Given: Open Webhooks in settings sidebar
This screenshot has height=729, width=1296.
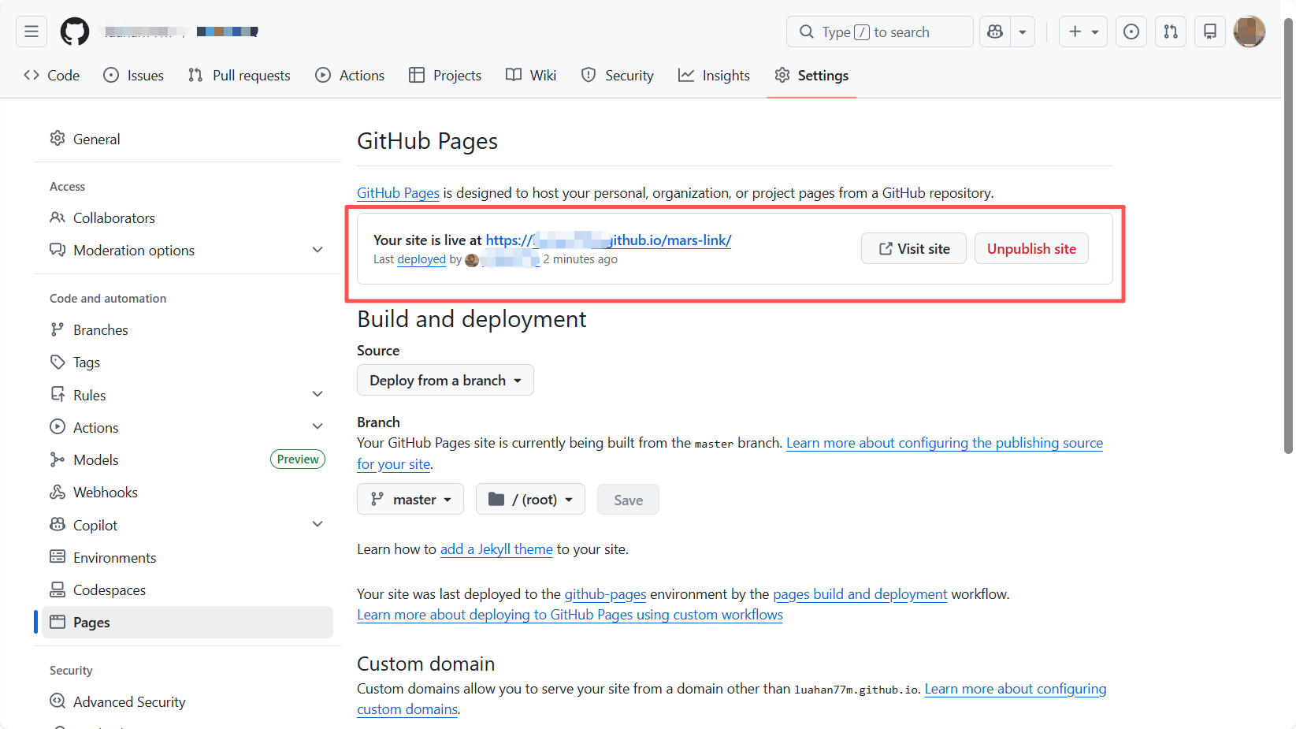Looking at the screenshot, I should point(105,493).
